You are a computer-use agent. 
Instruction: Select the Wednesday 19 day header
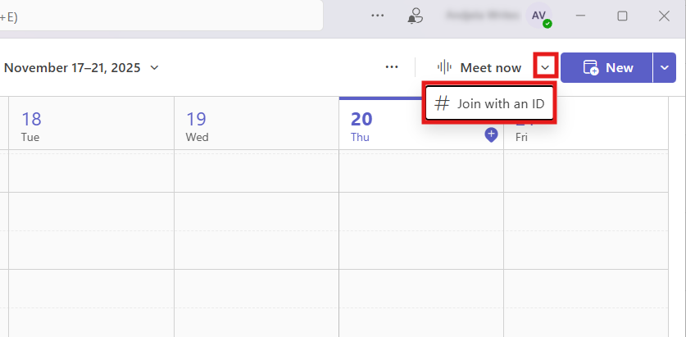pyautogui.click(x=197, y=126)
